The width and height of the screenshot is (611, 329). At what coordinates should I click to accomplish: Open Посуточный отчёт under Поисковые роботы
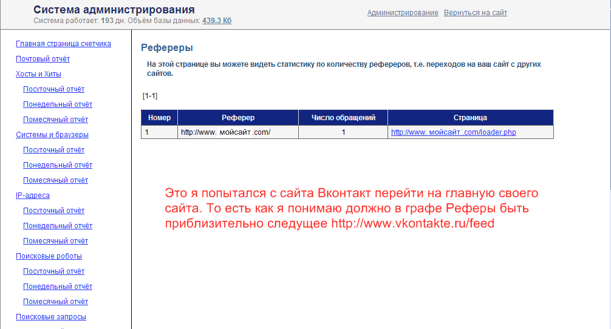53,271
